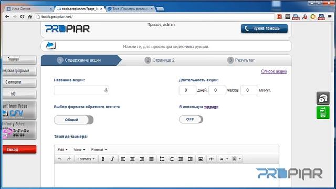The image size is (336, 189).
Task: Open the background color dropdown arrow
Action: point(240,159)
